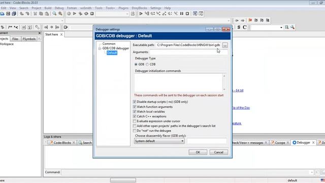
Task: Click the Find magnifier icon
Action: pyautogui.click(x=54, y=14)
